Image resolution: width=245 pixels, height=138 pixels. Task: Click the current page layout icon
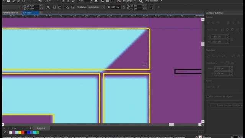pos(72,7)
